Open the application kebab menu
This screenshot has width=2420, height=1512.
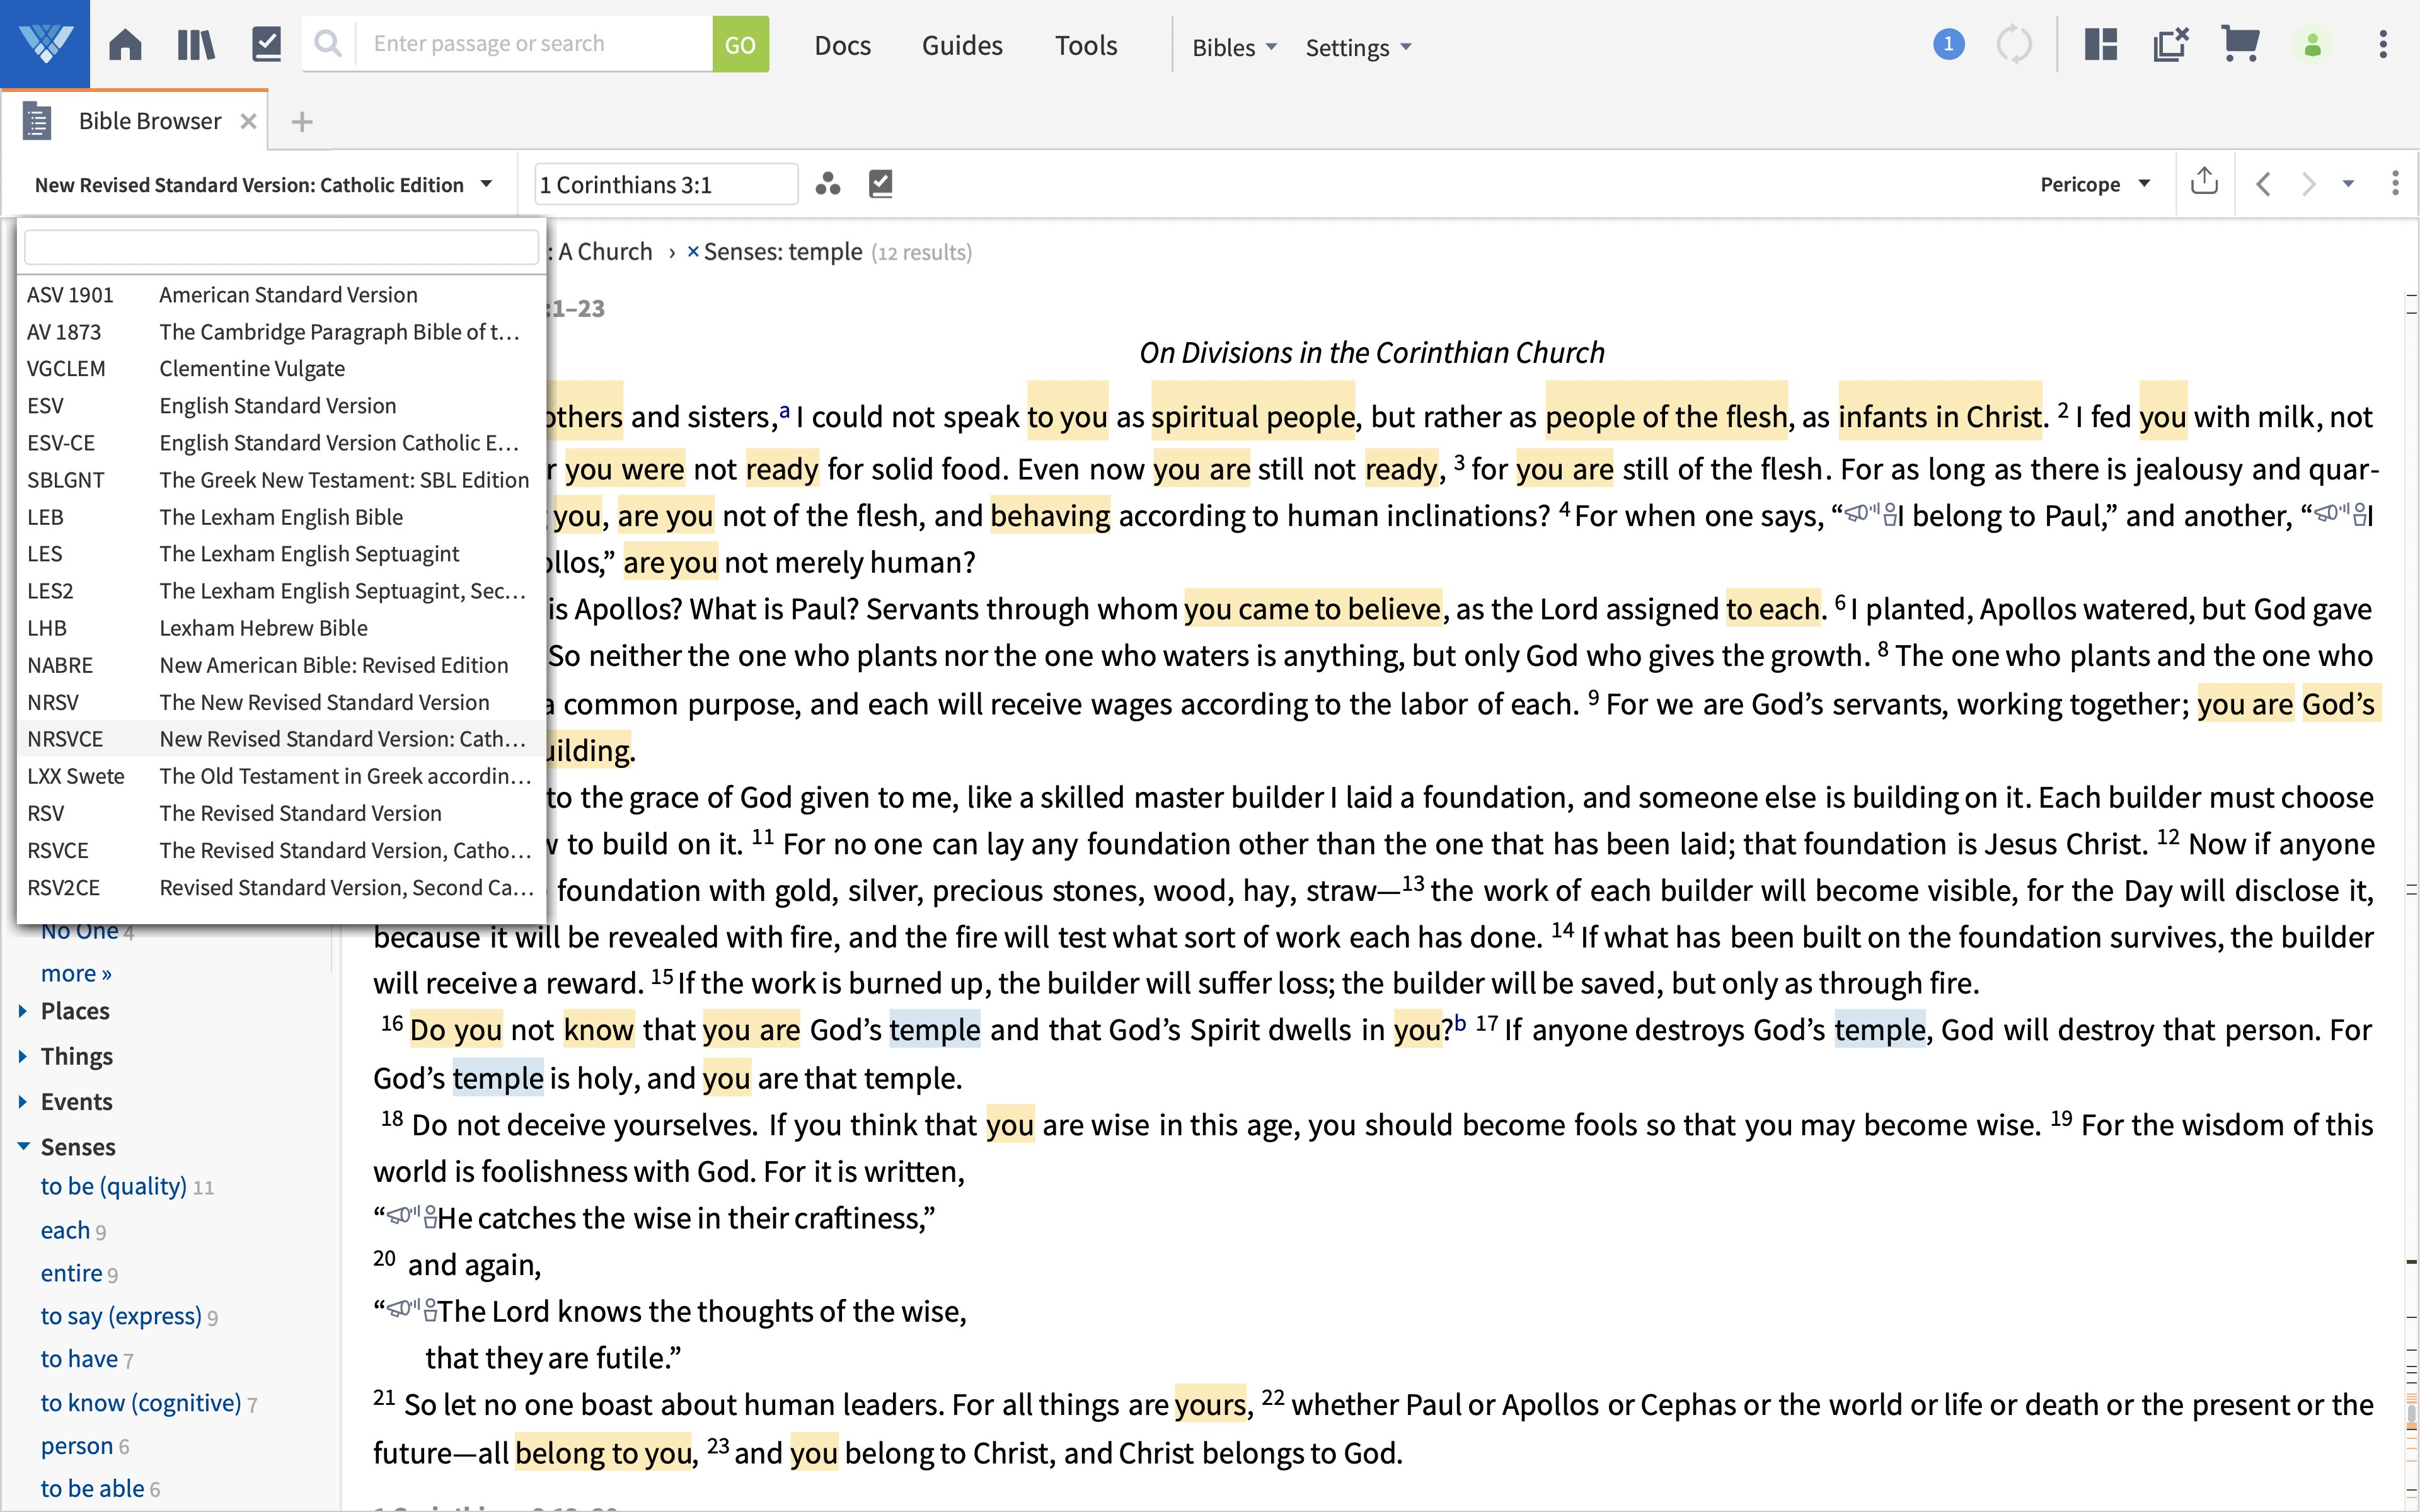tap(2383, 45)
